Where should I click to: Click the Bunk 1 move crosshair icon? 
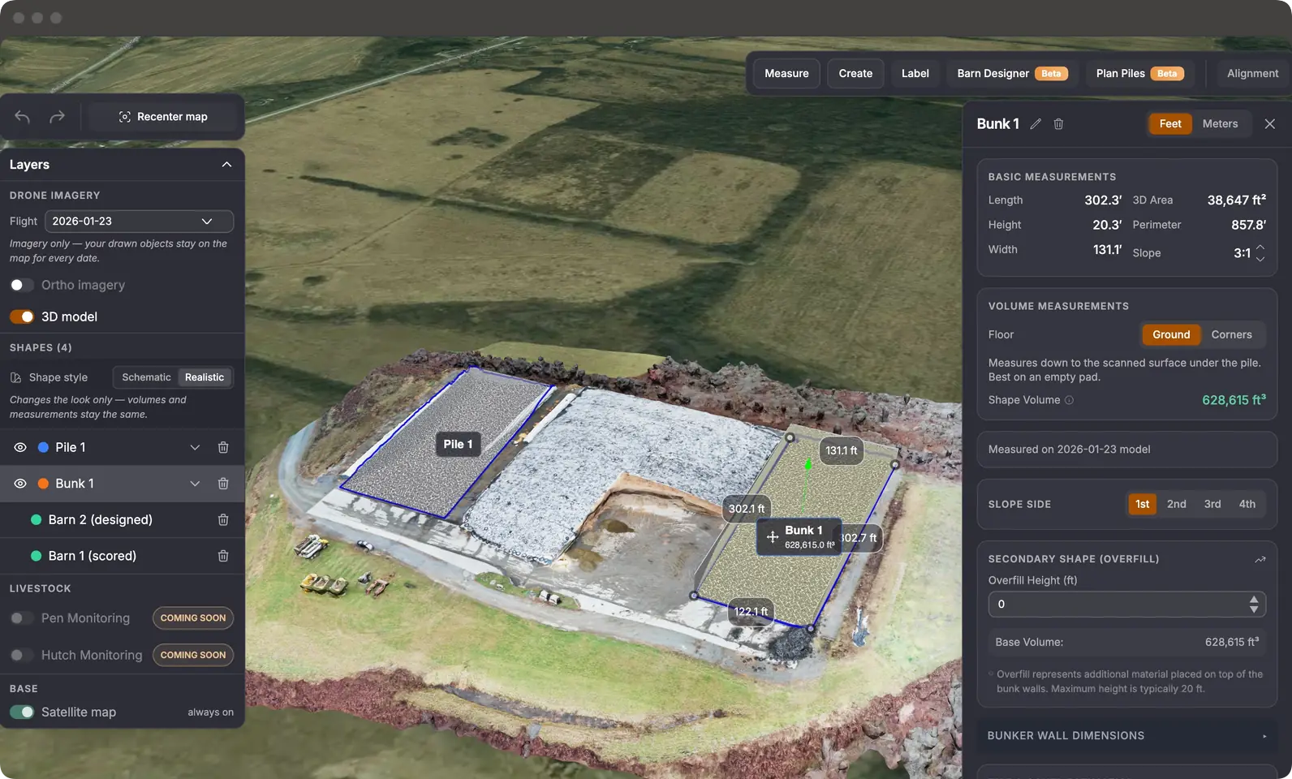[773, 537]
